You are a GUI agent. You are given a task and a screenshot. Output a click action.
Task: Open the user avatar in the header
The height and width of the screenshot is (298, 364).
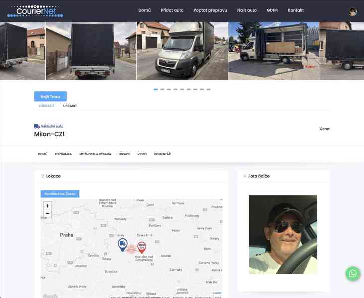click(353, 12)
